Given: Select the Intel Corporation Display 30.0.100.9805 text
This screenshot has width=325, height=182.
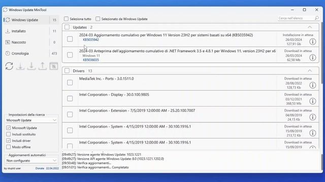Looking at the screenshot, I should (114, 95).
